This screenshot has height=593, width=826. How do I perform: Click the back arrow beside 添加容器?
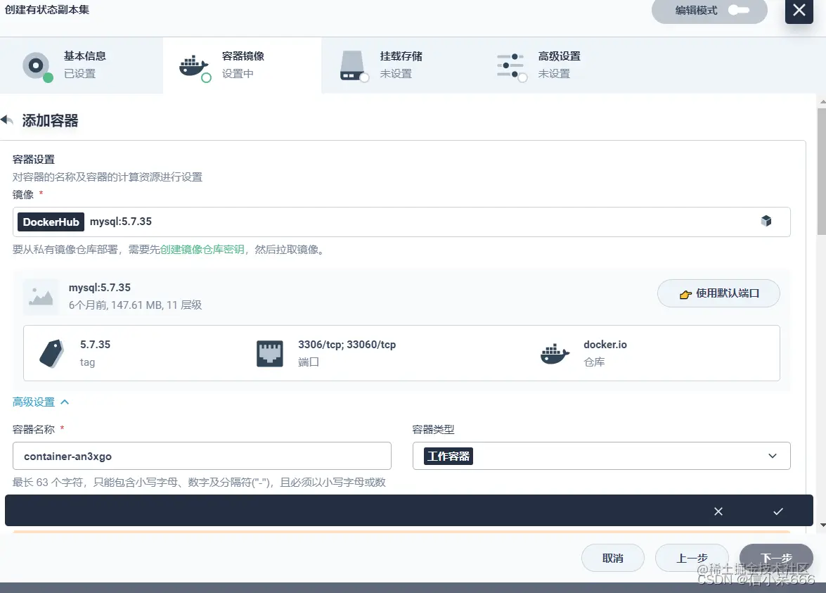7,120
